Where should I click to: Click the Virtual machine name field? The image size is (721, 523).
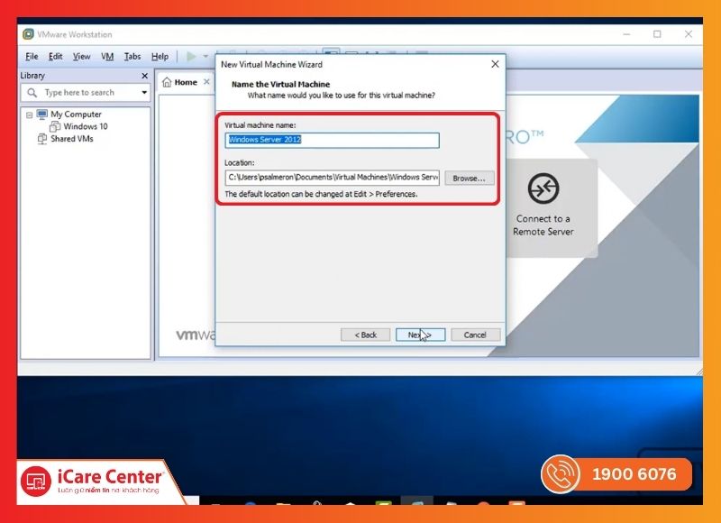[332, 141]
